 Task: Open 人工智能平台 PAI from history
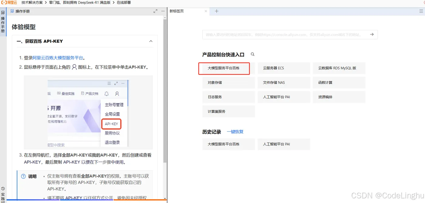tap(284, 144)
